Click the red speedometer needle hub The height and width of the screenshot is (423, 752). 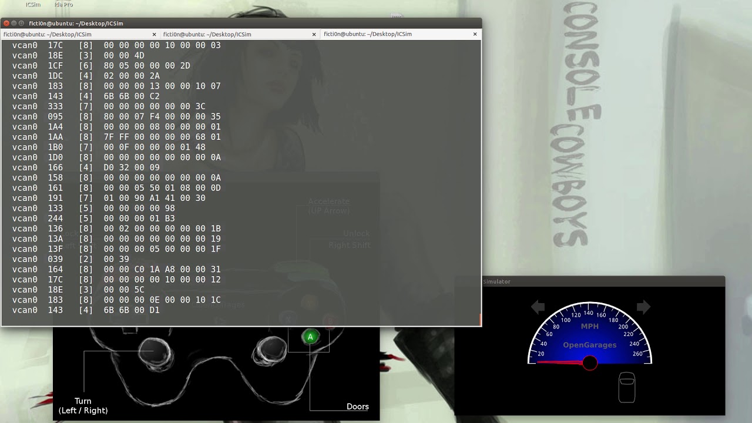590,363
